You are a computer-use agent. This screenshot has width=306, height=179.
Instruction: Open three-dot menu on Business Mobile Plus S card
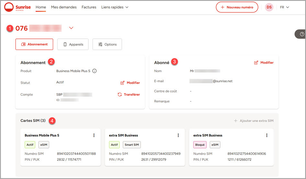(94, 135)
